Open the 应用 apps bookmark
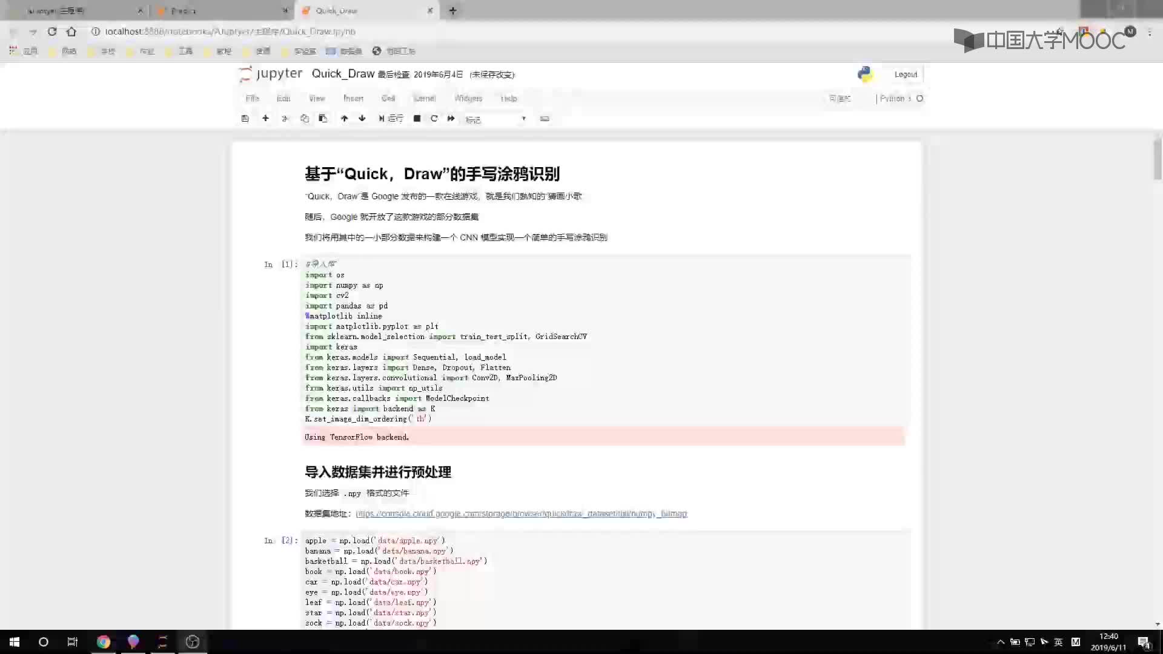The width and height of the screenshot is (1163, 654). pyautogui.click(x=24, y=51)
